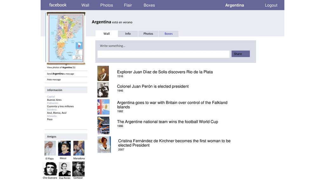Click the Write something text field
Viewport: 325px width, 182px height.
pyautogui.click(x=163, y=54)
